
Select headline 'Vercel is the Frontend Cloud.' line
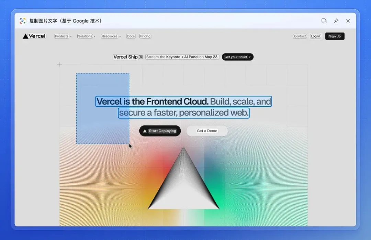[x=153, y=101]
